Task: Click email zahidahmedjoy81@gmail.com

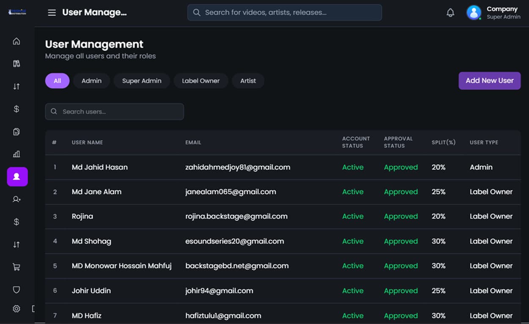Action: click(238, 167)
